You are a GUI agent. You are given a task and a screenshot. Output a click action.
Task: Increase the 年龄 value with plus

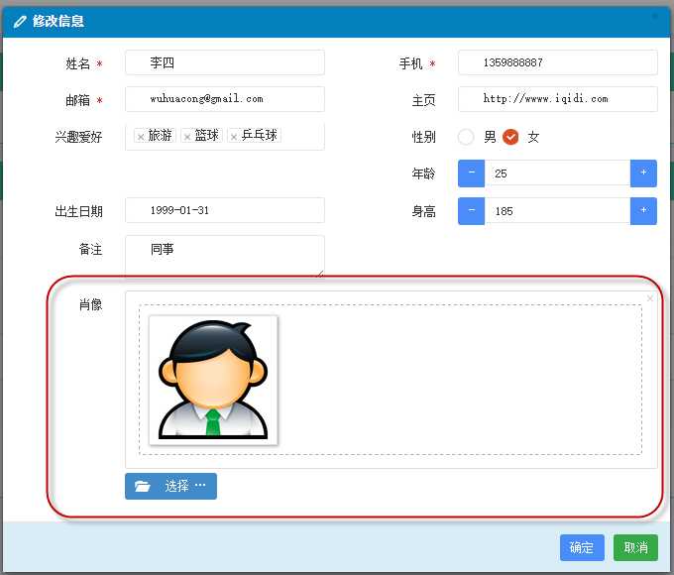(x=643, y=173)
